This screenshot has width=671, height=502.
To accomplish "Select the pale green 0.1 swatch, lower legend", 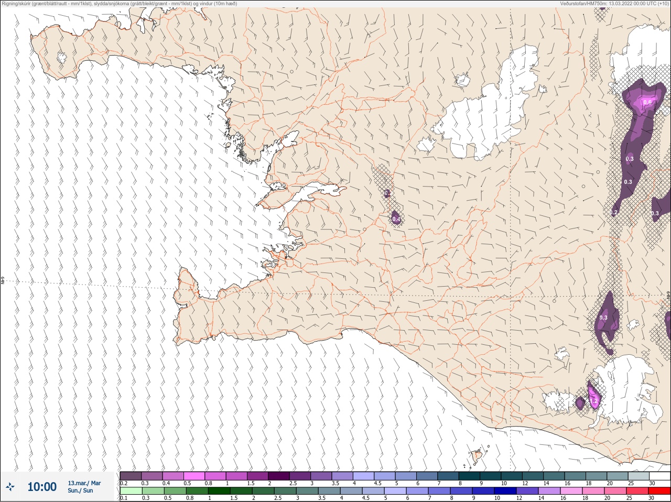I will click(x=131, y=491).
